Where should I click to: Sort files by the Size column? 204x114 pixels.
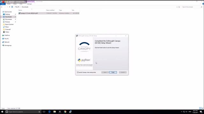(73, 10)
